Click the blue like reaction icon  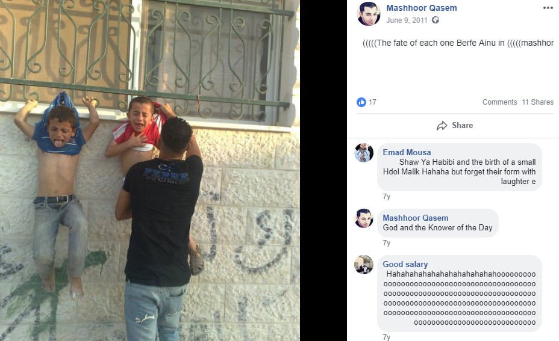tap(361, 102)
